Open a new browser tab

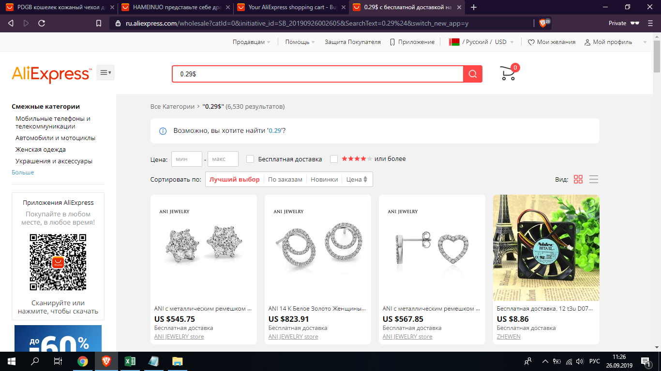(474, 7)
